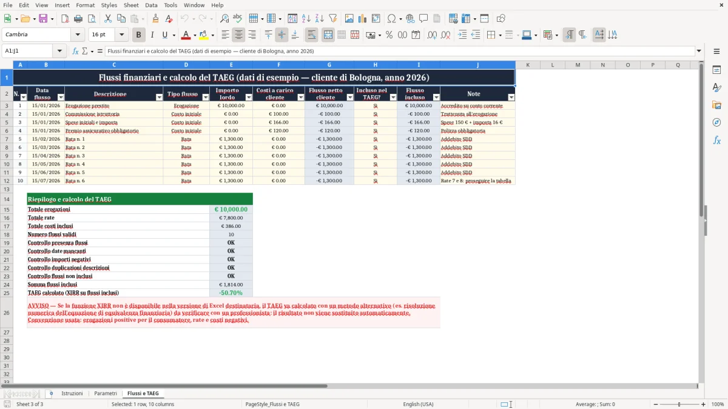Click the font color red swatch

[186, 35]
